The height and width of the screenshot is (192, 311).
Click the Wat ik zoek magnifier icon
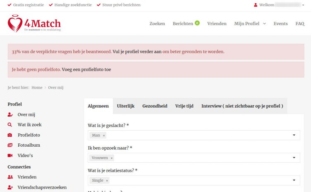10,125
